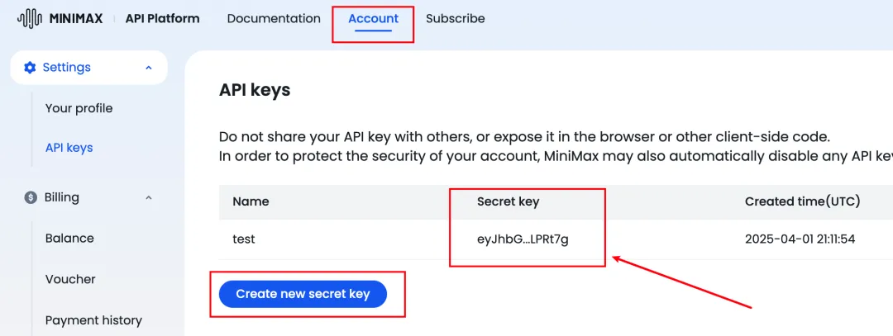Image resolution: width=893 pixels, height=336 pixels.
Task: Click the API Platform header text
Action: (x=162, y=19)
